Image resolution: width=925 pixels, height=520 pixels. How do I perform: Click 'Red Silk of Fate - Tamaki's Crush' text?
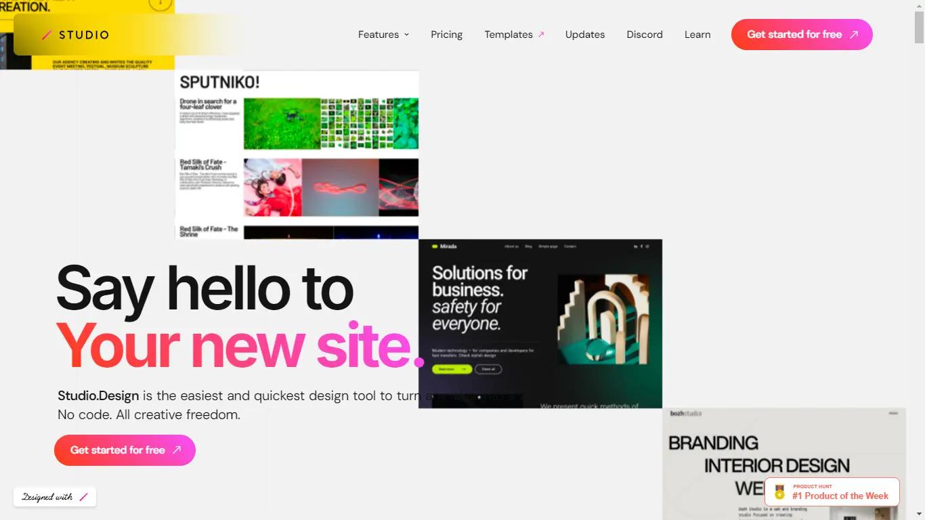tap(203, 165)
